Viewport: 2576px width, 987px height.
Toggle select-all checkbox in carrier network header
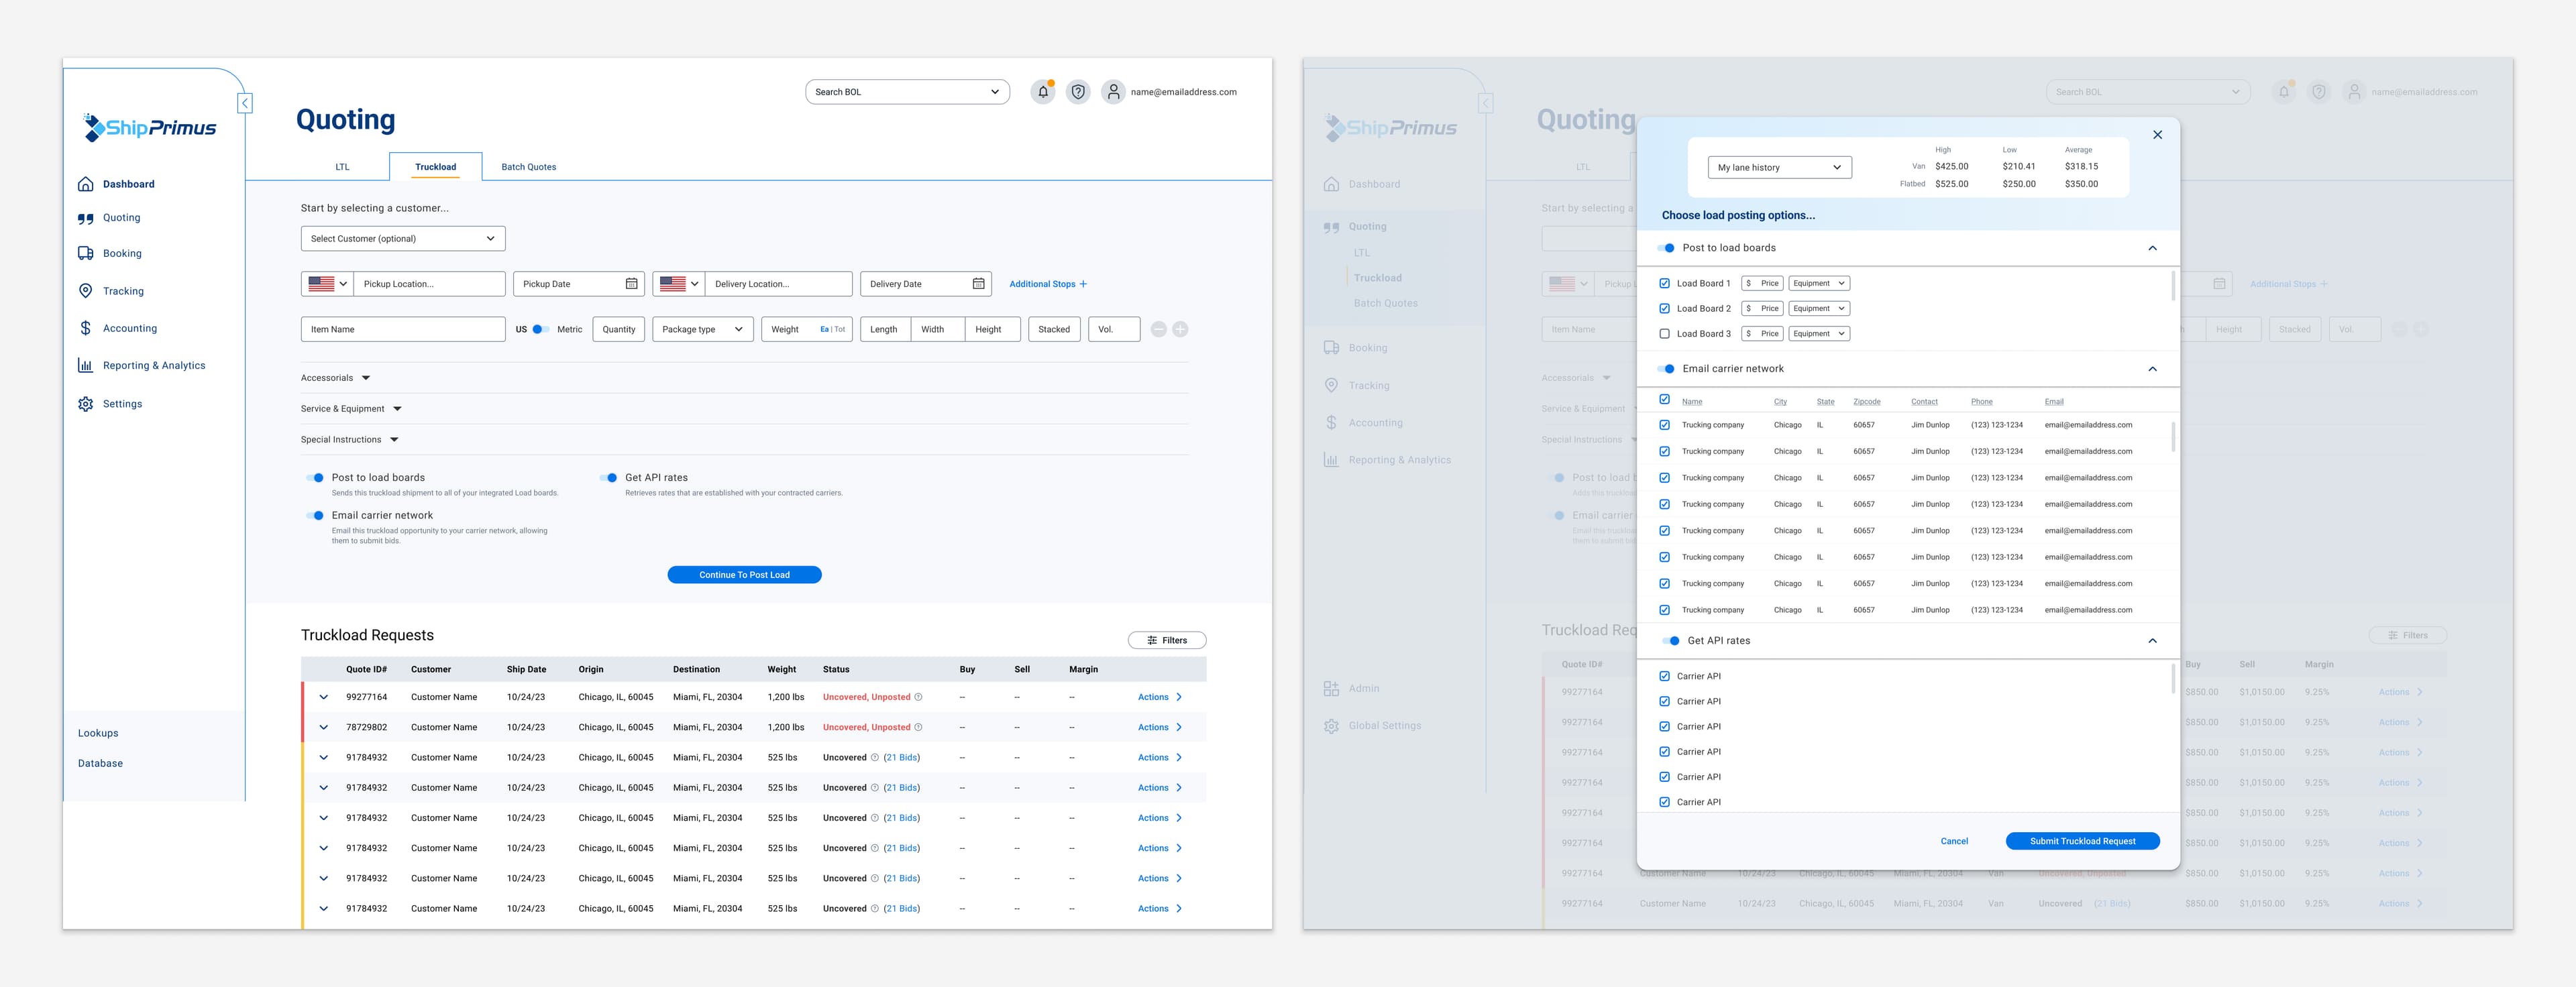click(x=1664, y=400)
